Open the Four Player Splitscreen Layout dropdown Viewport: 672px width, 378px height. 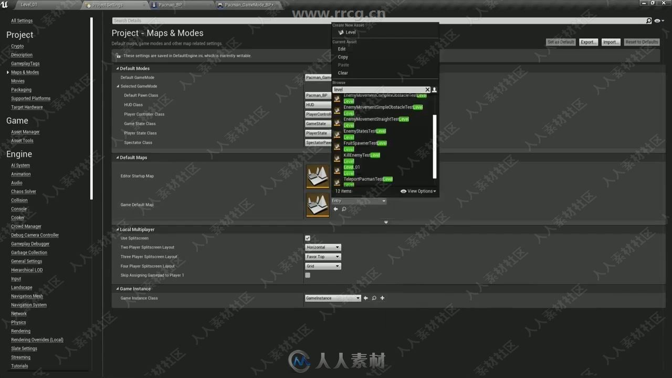(323, 266)
